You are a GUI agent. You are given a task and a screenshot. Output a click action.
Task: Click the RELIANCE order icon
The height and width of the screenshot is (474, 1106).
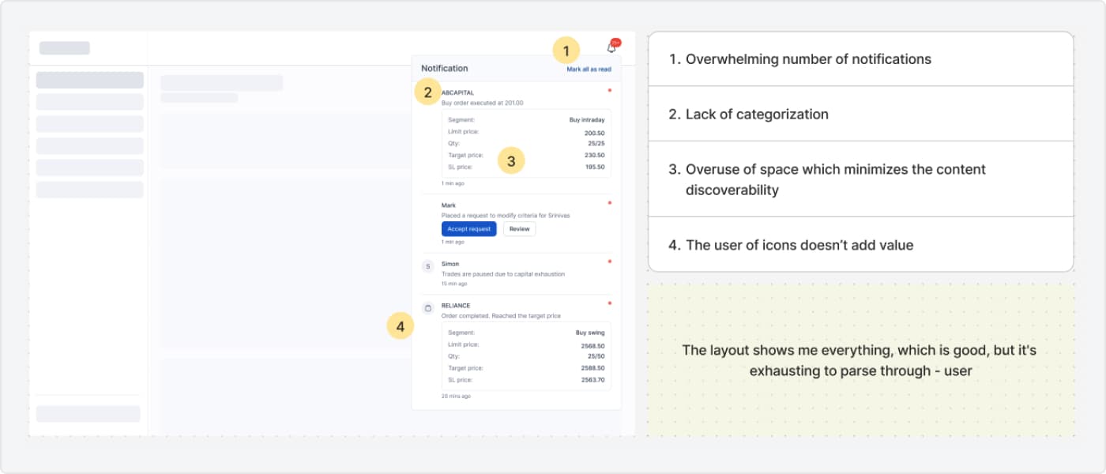(x=428, y=308)
